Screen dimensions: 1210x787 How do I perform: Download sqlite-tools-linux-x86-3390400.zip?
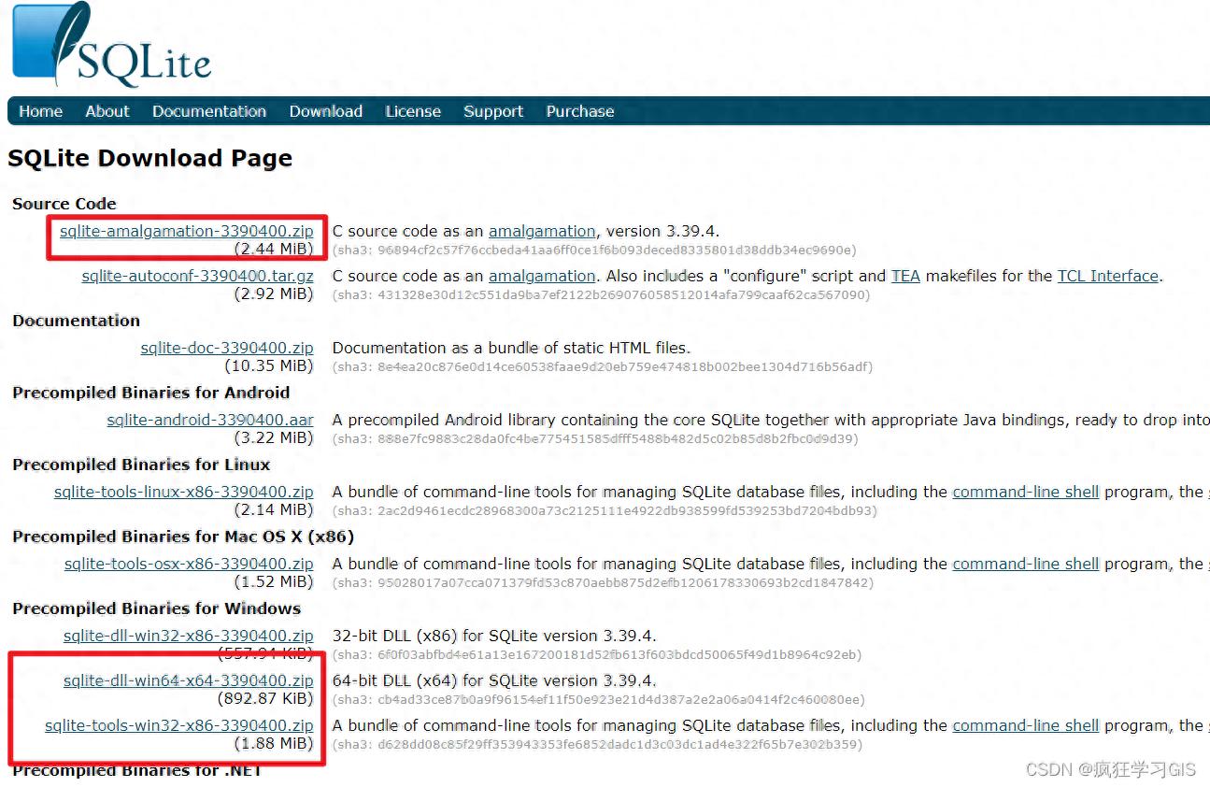click(x=184, y=492)
